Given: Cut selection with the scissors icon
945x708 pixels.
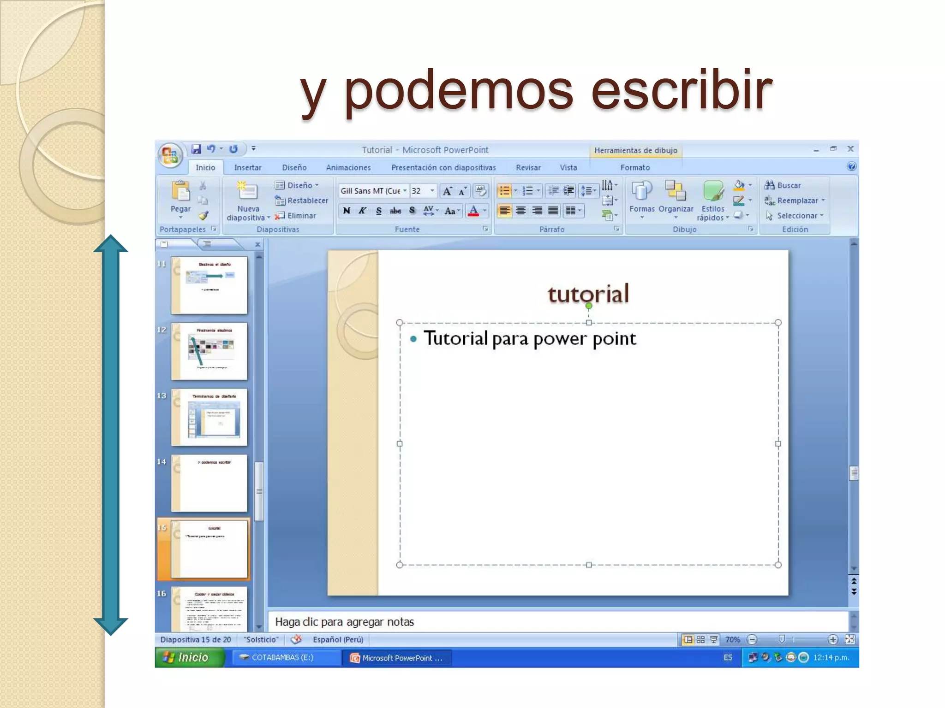Looking at the screenshot, I should coord(203,186).
